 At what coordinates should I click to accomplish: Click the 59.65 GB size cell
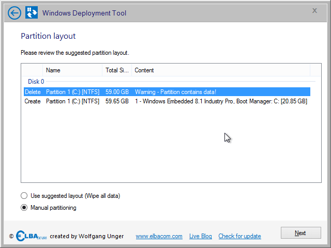(117, 101)
